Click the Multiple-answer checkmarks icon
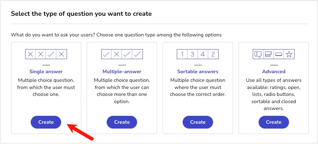Screen dimensions: 318x144 coord(122,54)
